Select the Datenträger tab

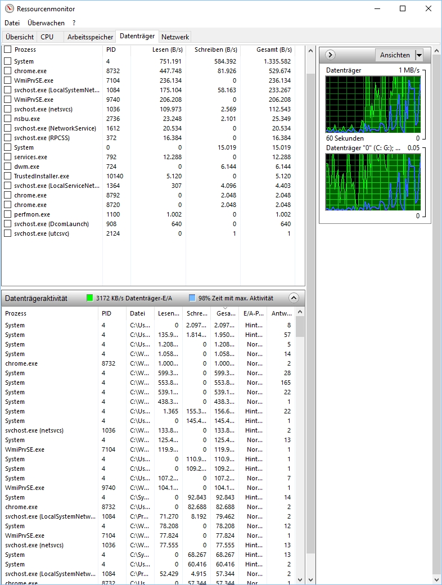(137, 36)
